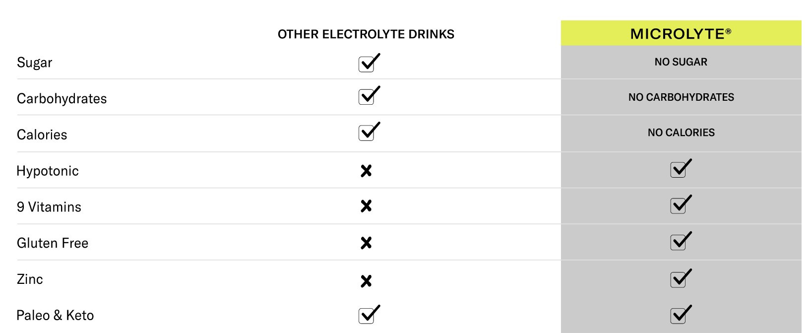The image size is (810, 333).
Task: Click the Hypotonic X mark for other drinks
Action: 366,171
